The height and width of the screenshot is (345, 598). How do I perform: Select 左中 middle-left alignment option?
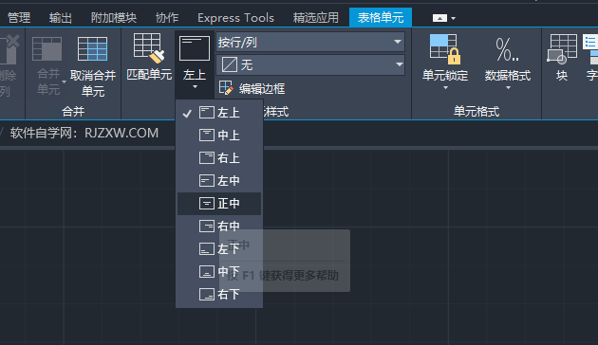click(219, 180)
